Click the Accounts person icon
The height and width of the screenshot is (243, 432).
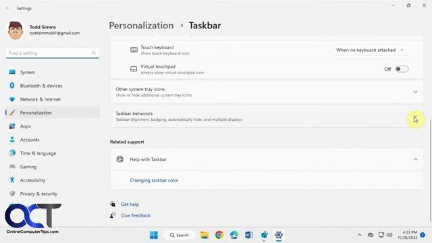point(12,140)
